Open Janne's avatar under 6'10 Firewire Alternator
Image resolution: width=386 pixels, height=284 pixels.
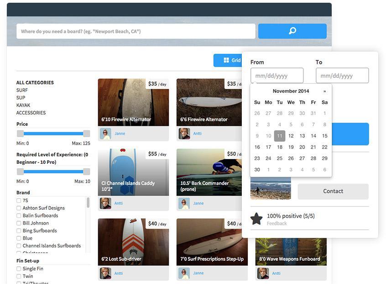(105, 134)
